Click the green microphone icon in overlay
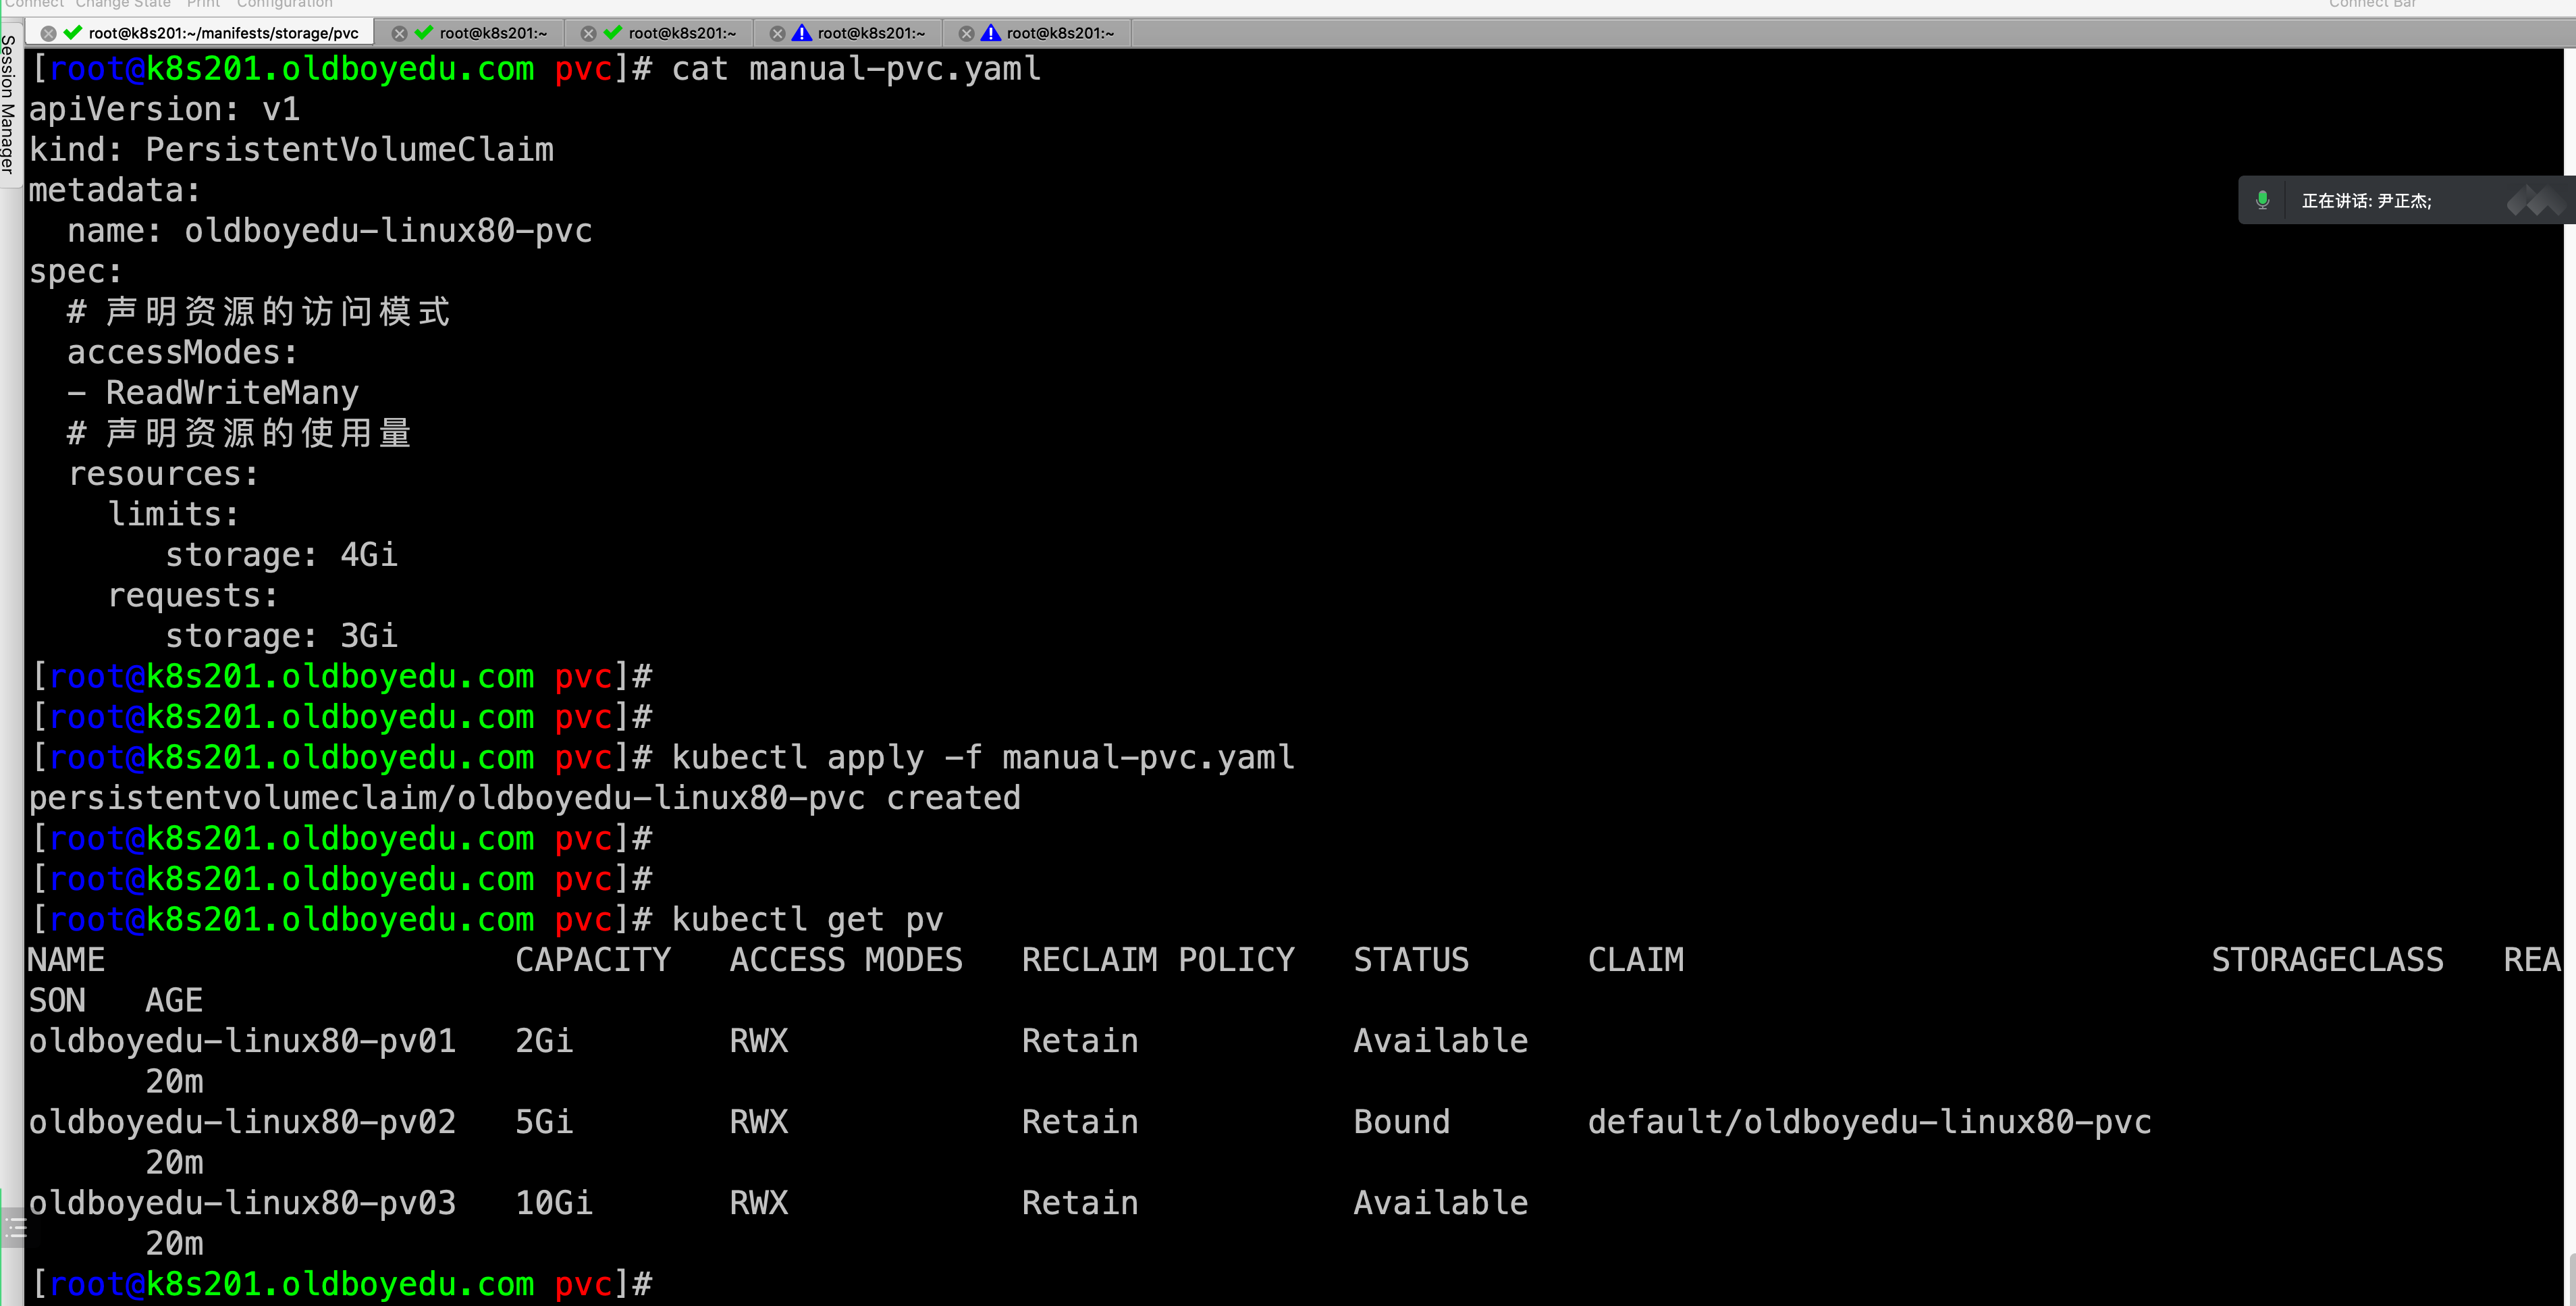 [x=2262, y=200]
